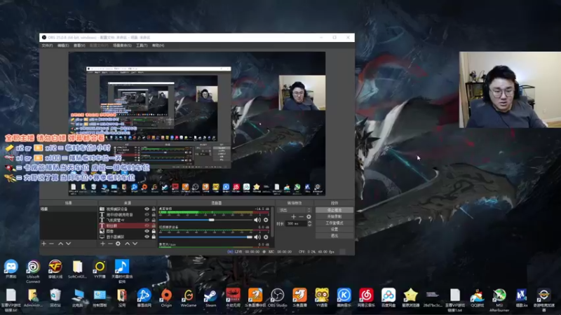Toggle visibility of the highlighted red source
Viewport: 561px width, 315px height.
coord(147,225)
